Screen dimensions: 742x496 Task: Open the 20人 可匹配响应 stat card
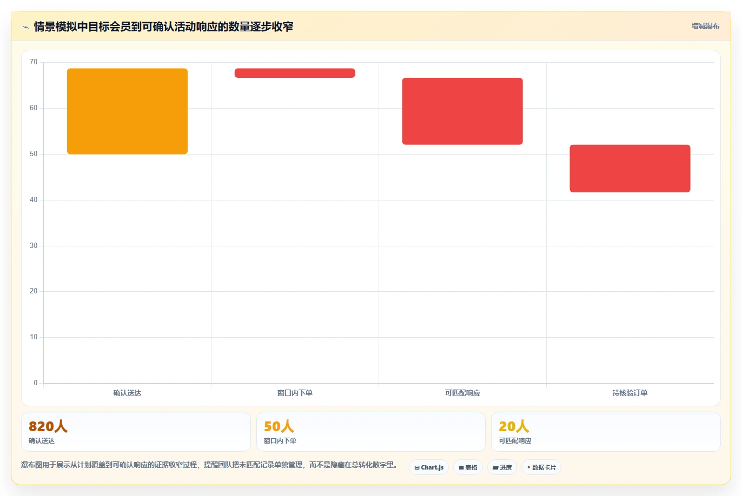(x=606, y=432)
